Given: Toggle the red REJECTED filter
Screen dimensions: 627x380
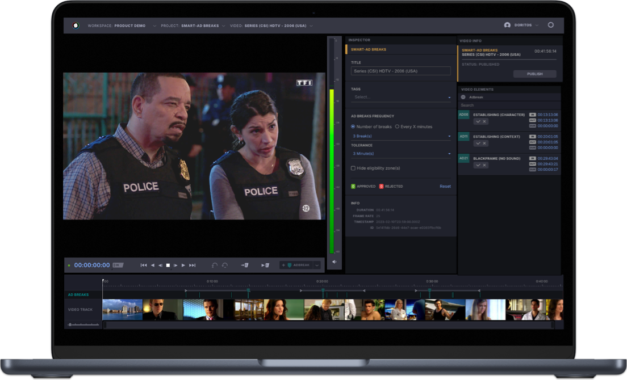Looking at the screenshot, I should point(381,187).
